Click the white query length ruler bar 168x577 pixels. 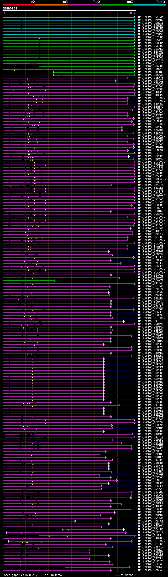coord(69,11)
